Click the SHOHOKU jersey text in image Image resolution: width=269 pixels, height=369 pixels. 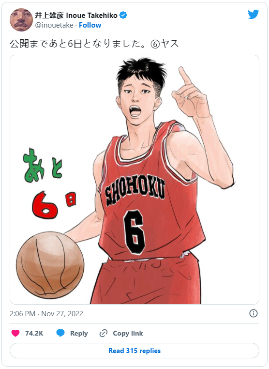[x=134, y=190]
